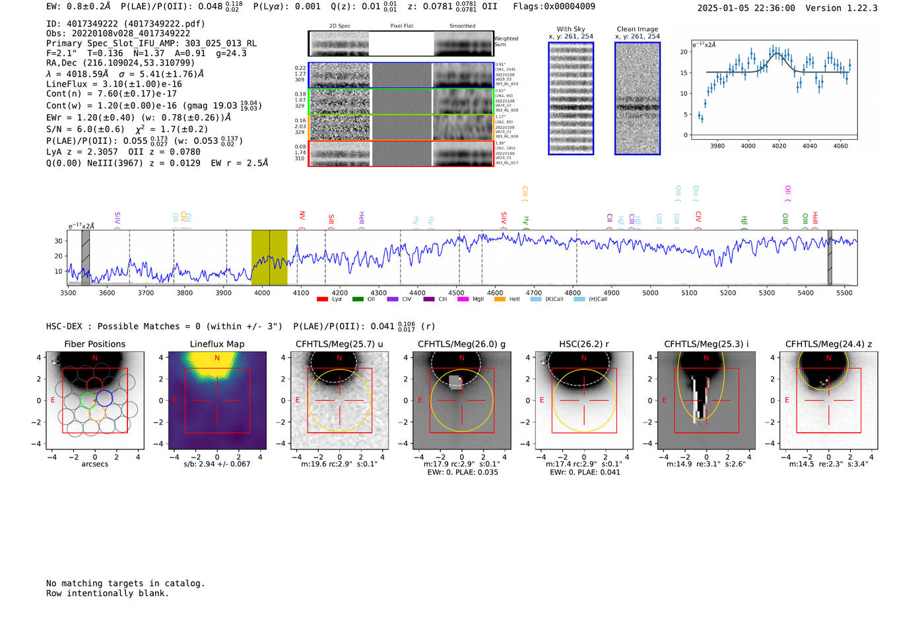Click the Cont(w) gmag 19.03 line

coord(154,105)
